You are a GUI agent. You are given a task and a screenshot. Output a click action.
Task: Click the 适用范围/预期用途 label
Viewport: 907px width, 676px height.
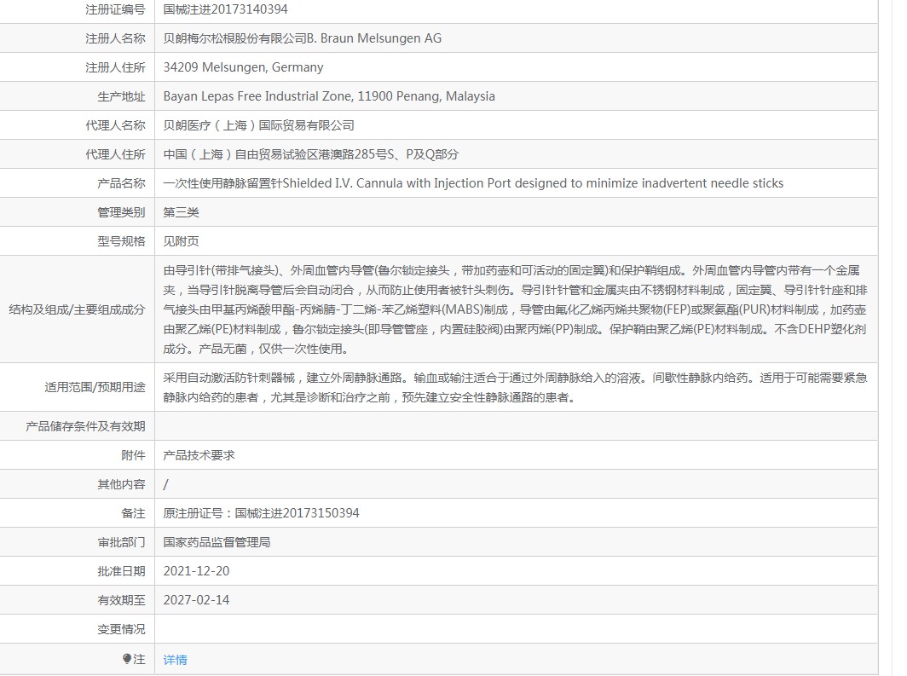[95, 387]
